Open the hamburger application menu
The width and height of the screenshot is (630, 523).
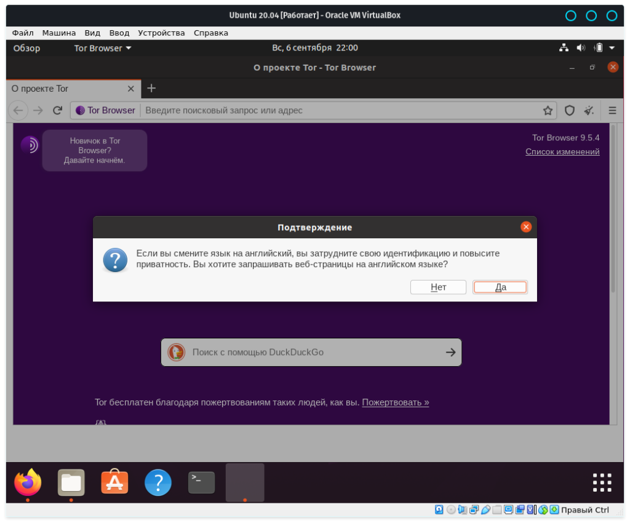(612, 111)
